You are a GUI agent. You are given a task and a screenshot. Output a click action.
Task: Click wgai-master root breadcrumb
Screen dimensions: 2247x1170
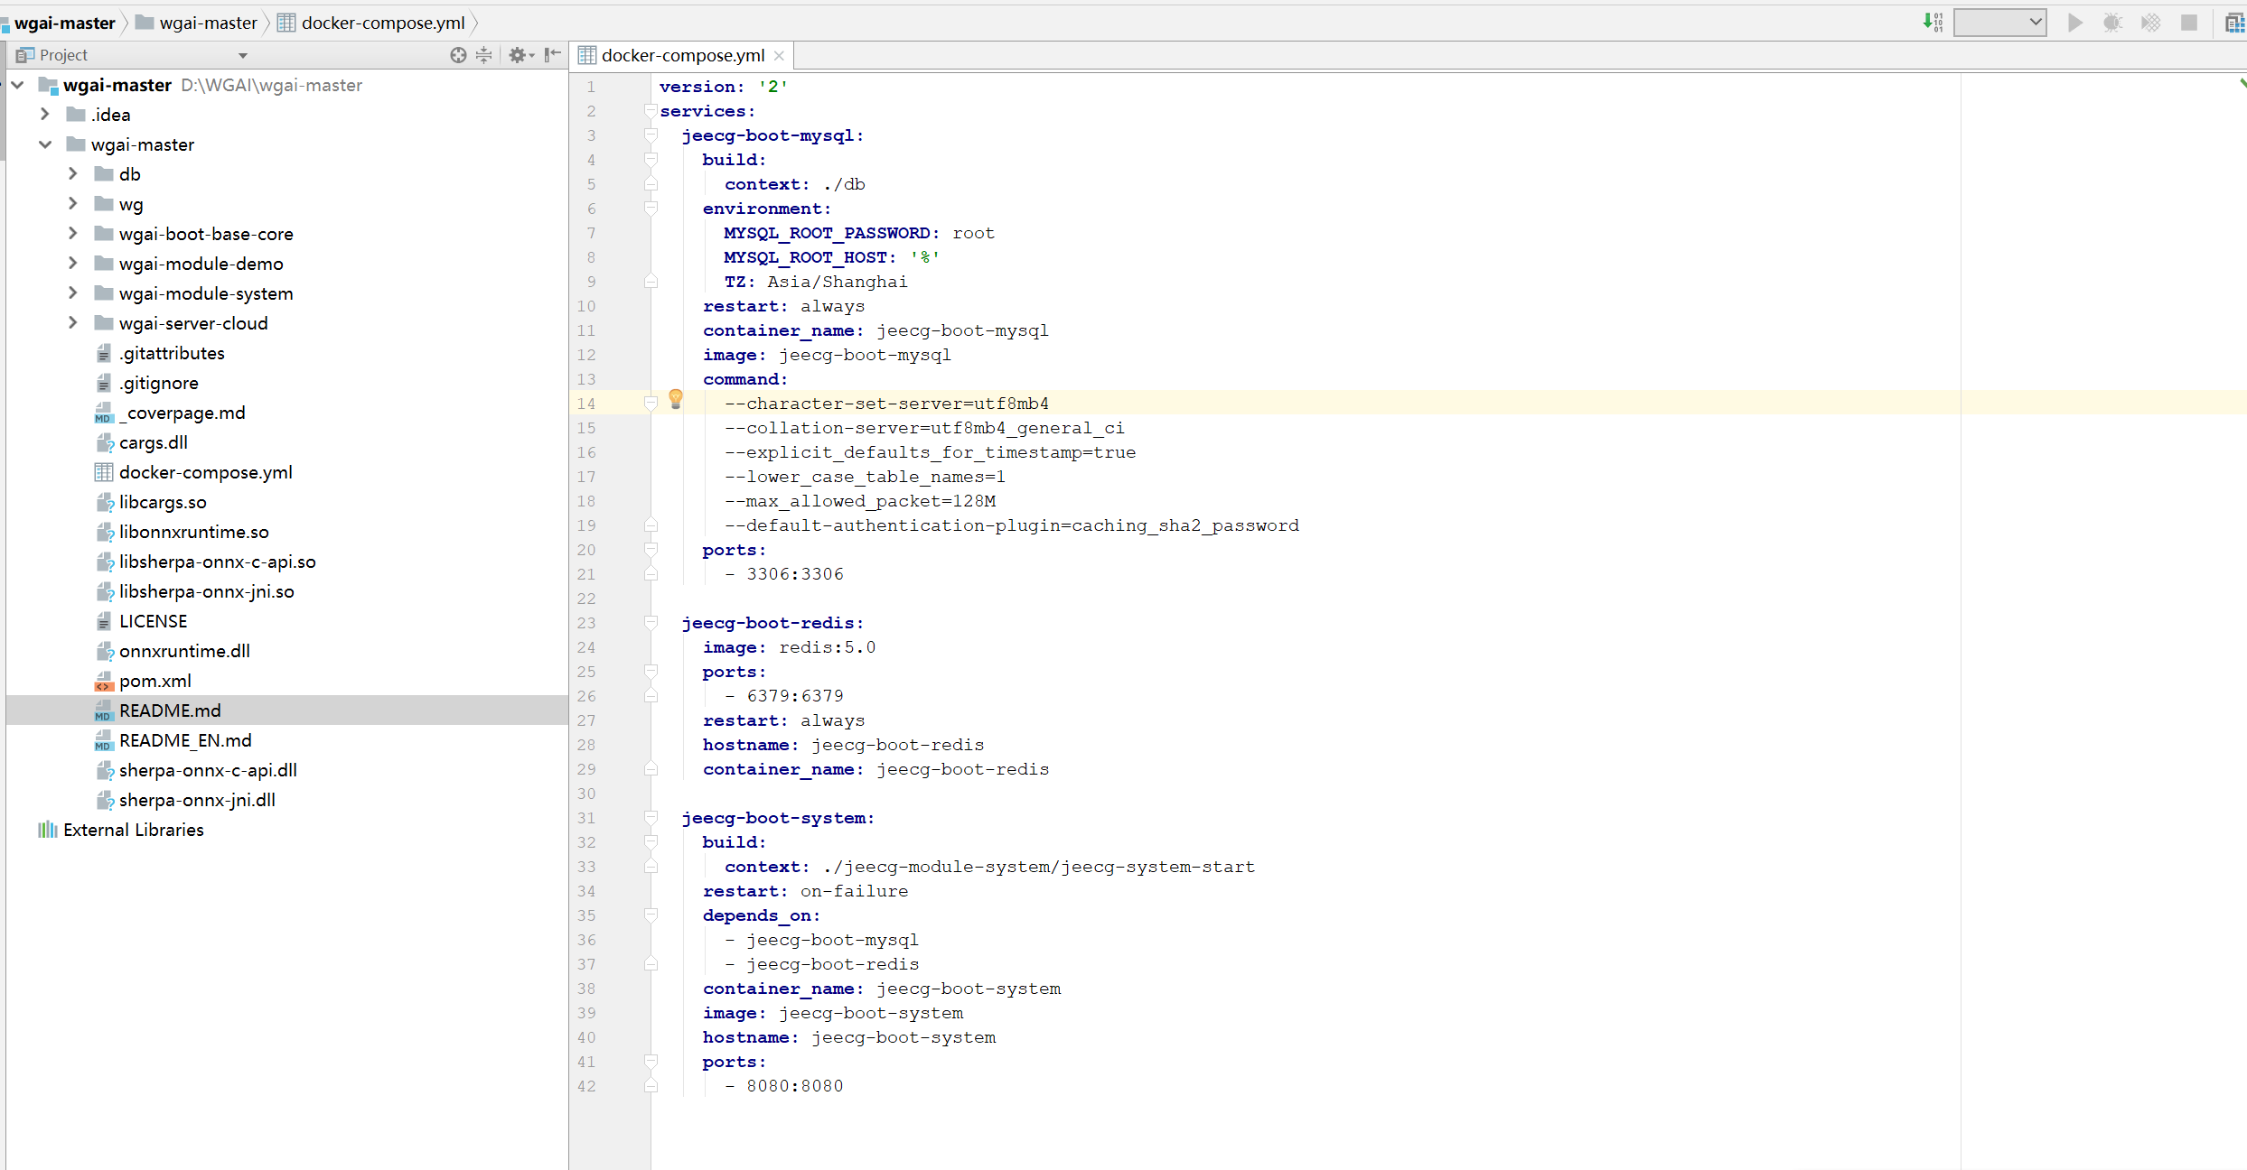(x=59, y=23)
